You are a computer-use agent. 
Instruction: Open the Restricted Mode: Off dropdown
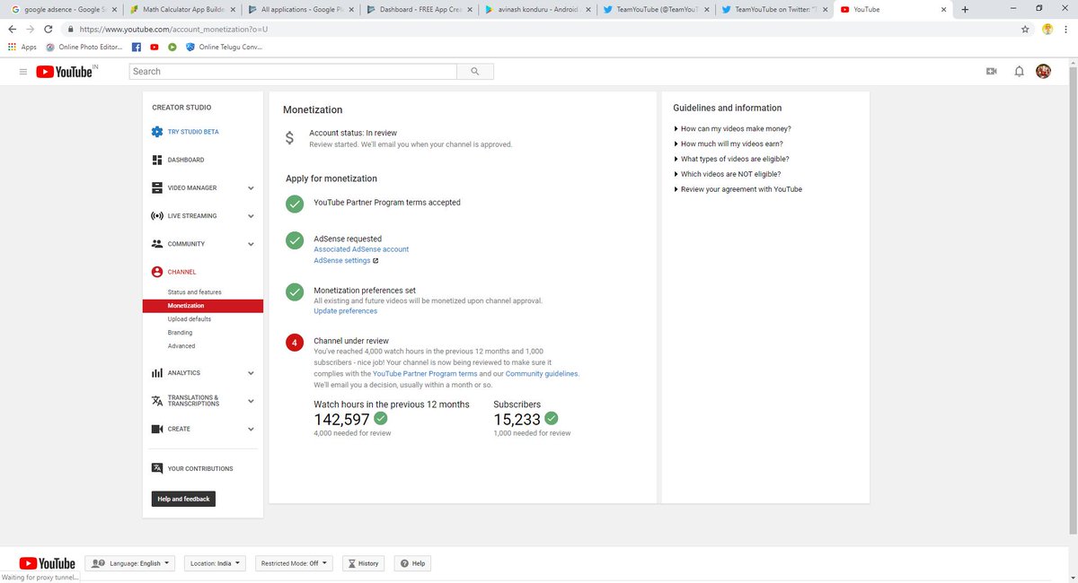point(294,563)
